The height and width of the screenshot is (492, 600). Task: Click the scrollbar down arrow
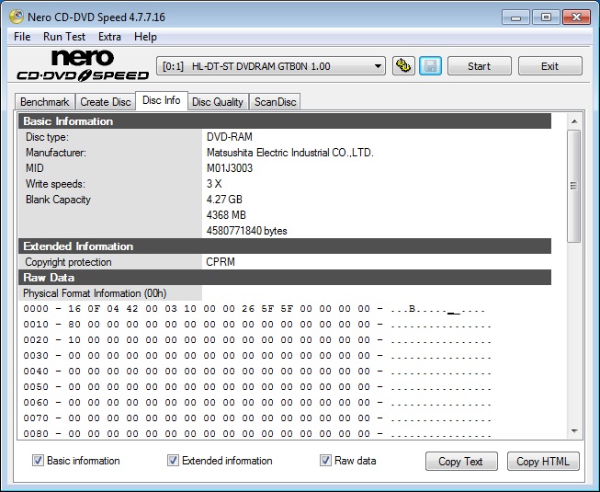(574, 431)
